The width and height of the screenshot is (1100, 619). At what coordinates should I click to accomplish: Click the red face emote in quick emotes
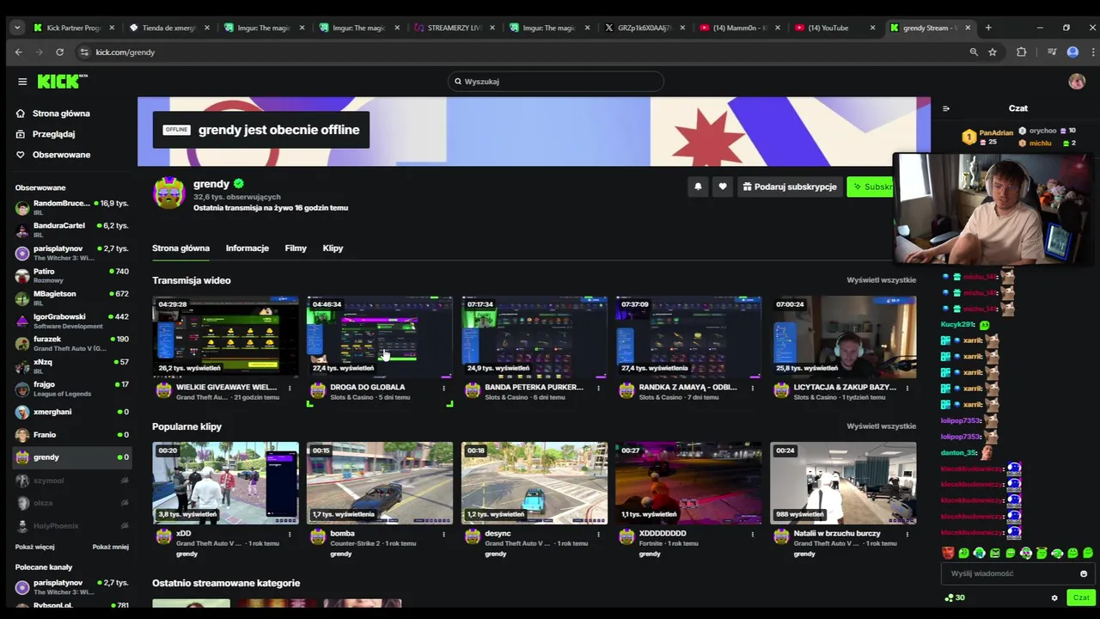[x=948, y=553]
